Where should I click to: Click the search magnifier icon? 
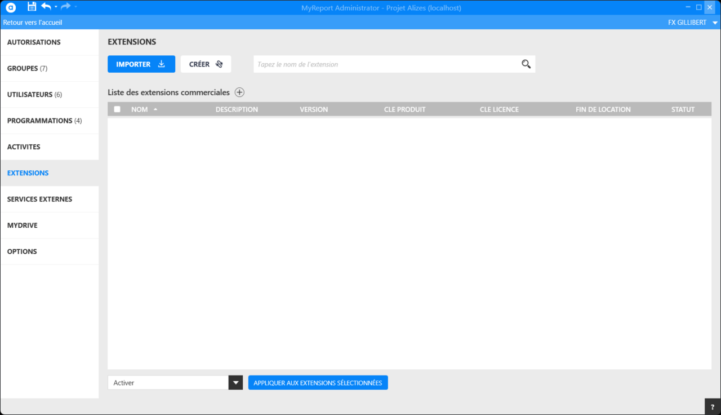[x=526, y=64]
